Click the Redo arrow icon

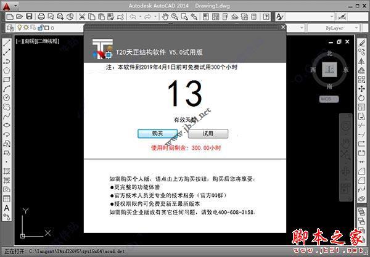tap(148, 17)
